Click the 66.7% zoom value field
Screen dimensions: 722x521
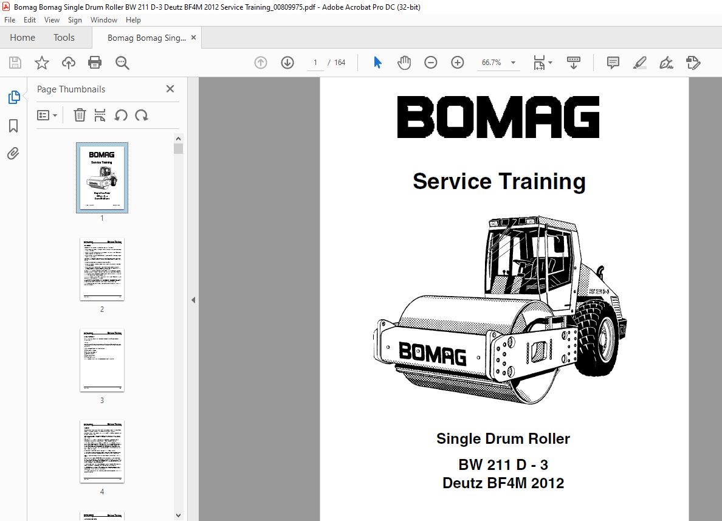(491, 63)
